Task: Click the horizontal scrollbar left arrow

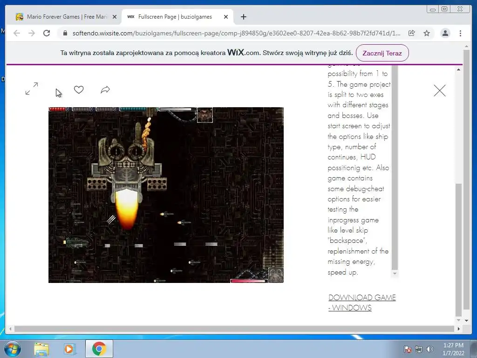Action: point(10,329)
